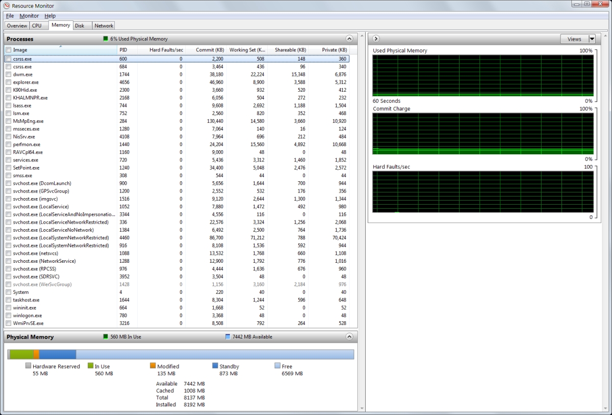Hide graphs pane with arrow button

click(x=376, y=39)
